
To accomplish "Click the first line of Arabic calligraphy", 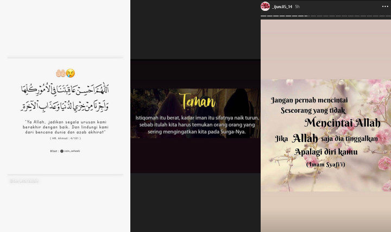I will [x=65, y=89].
